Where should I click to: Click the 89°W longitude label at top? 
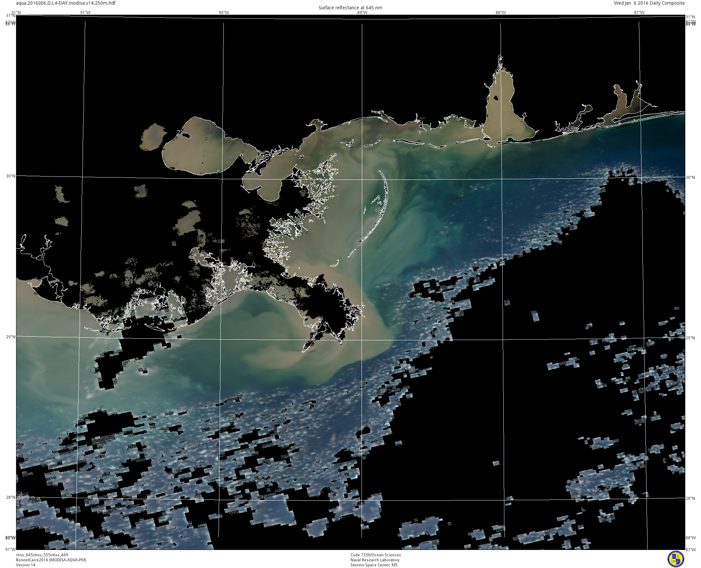click(x=362, y=13)
